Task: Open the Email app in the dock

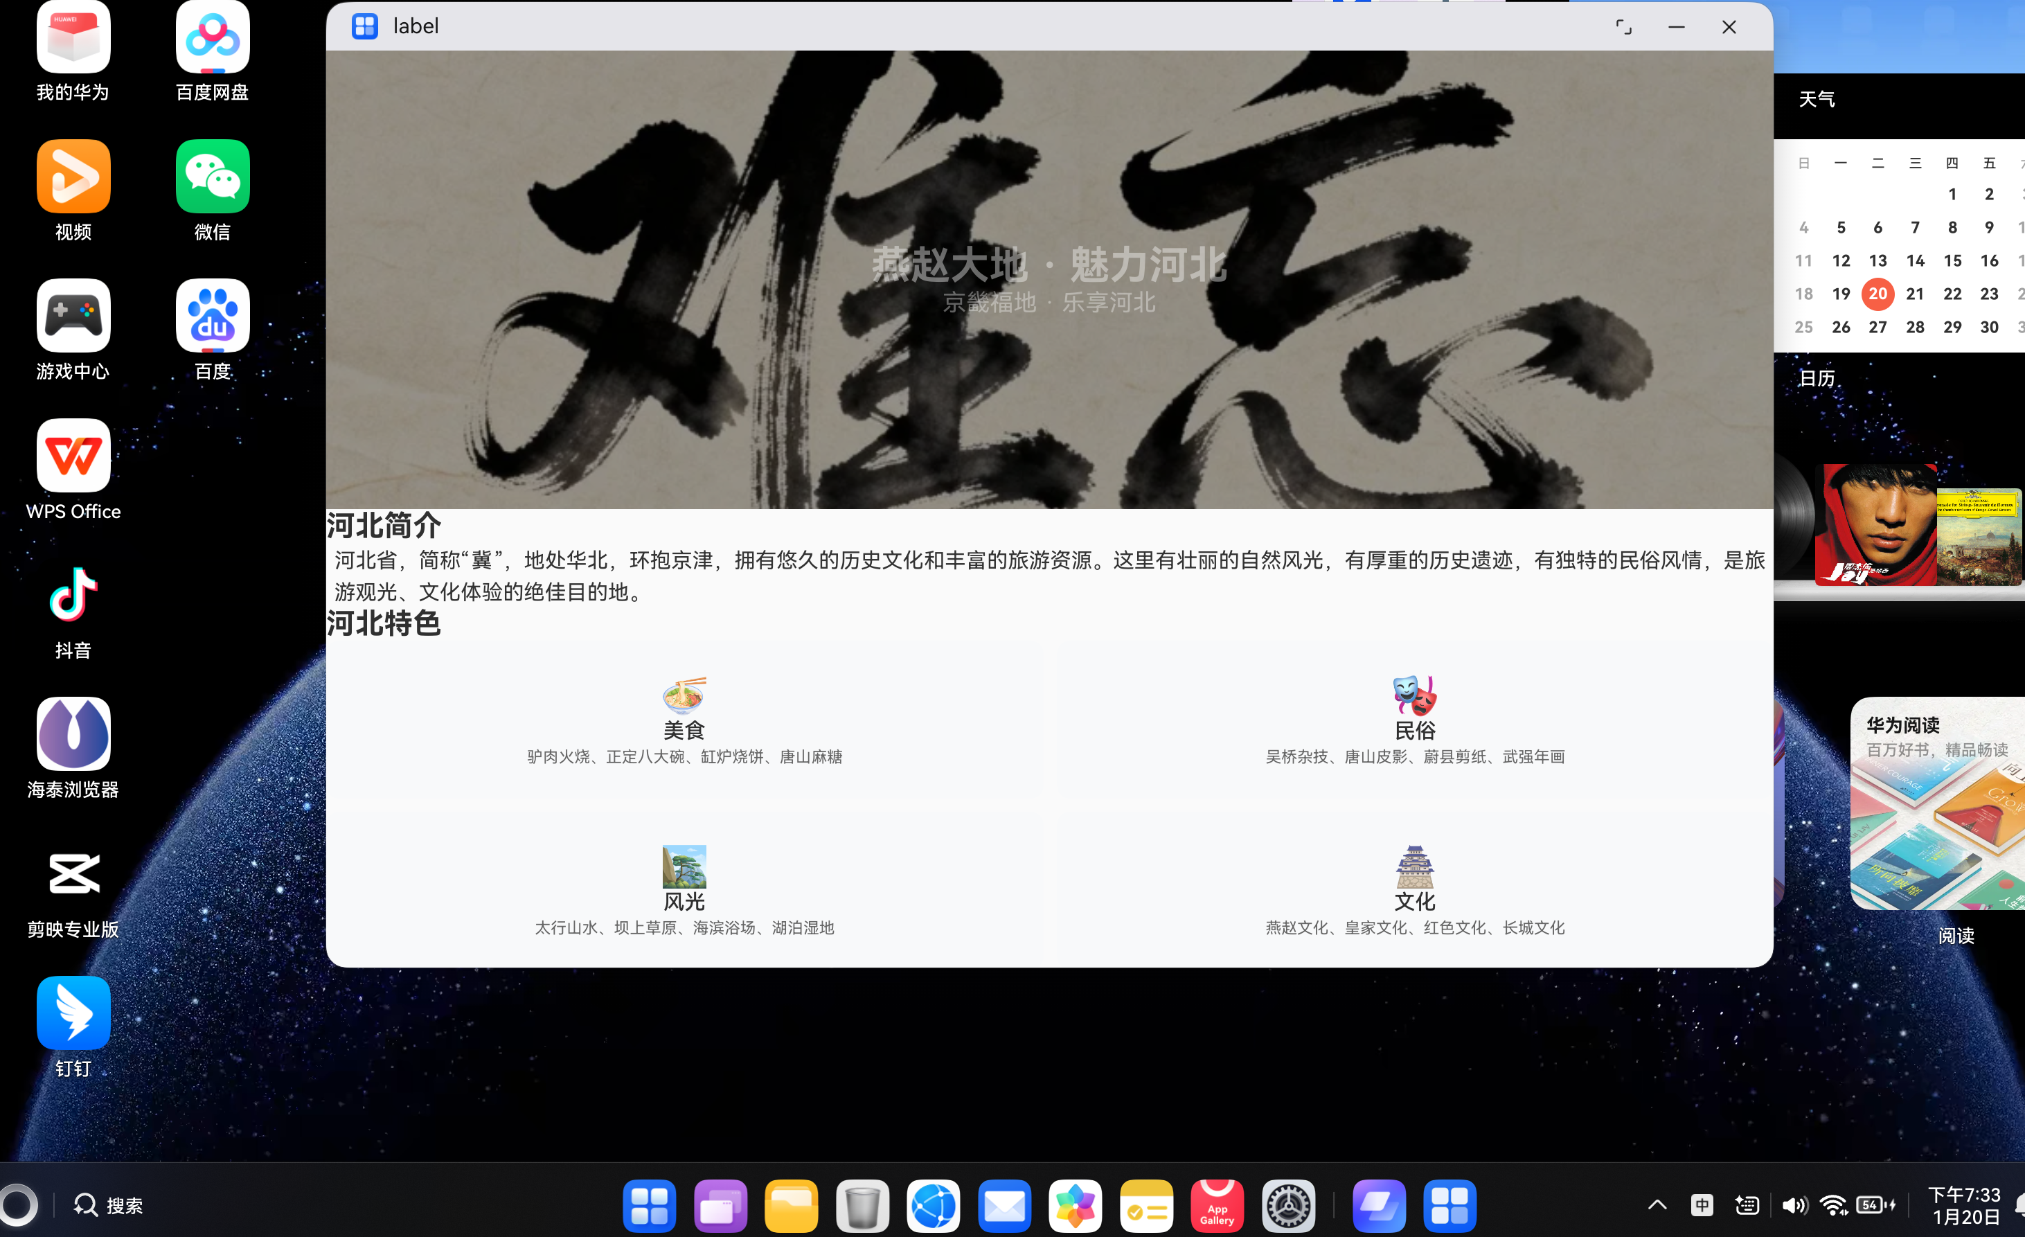Action: (1004, 1205)
